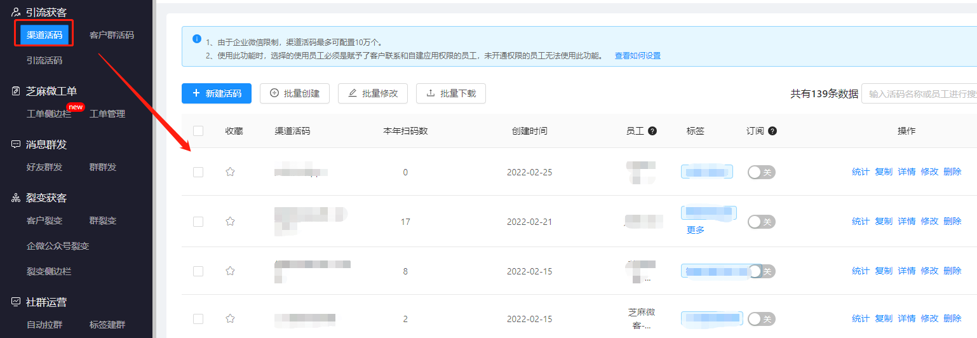
Task: Select the checkbox for the 2-scan row
Action: (198, 318)
